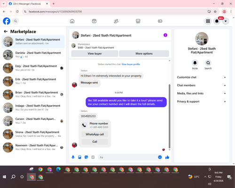Open the Marketplace storefront icon
Image resolution: width=235 pixels, height=188 pixels.
[138, 21]
